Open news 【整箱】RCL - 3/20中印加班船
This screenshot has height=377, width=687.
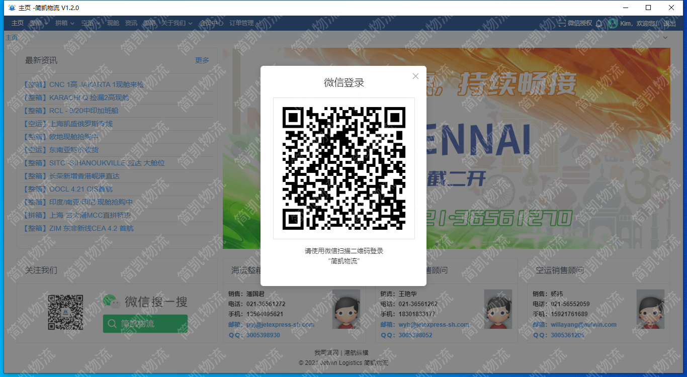click(71, 111)
